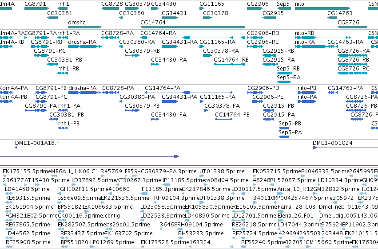Image resolution: width=378 pixels, height=249 pixels.
Task: Click the rnh1 gene label
Action: [x=63, y=4]
